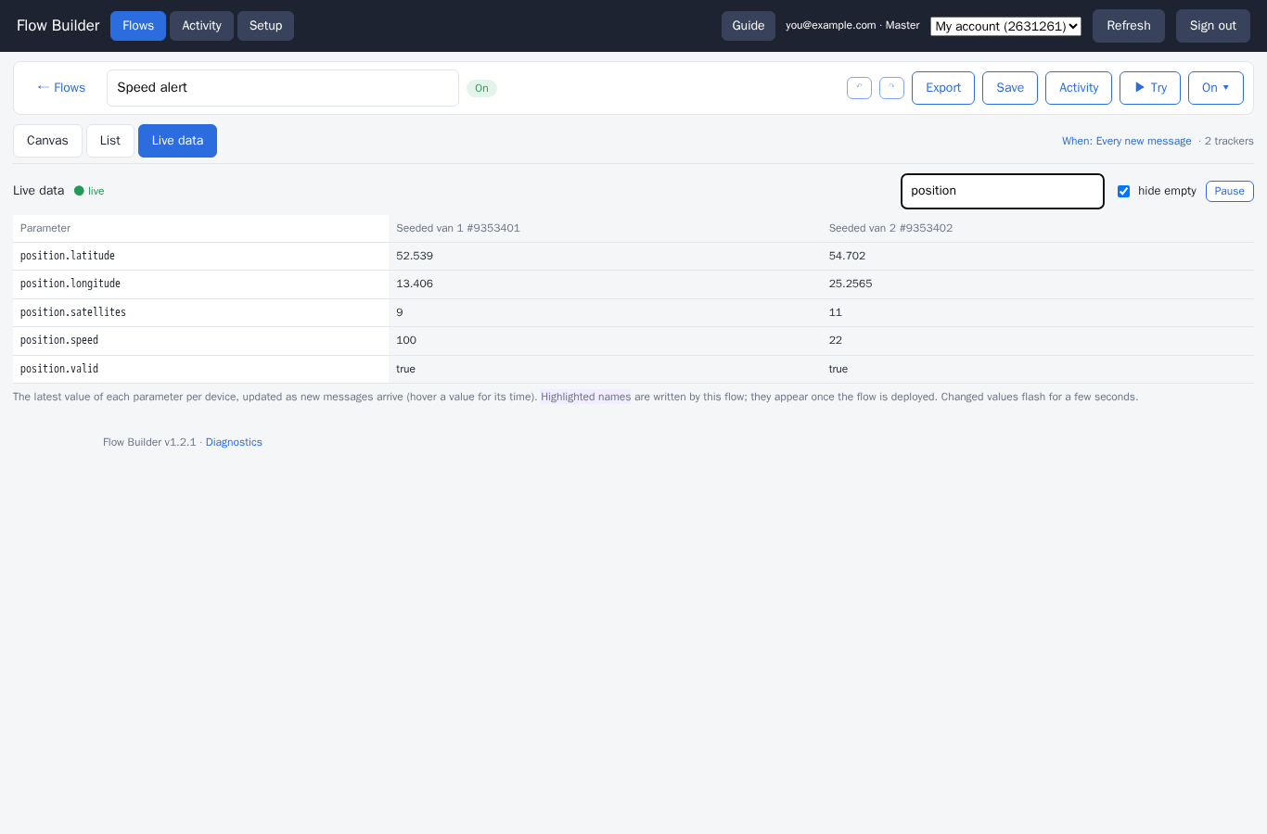Click Seeded van 2 #9353402 column header
Image resolution: width=1267 pixels, height=834 pixels.
(890, 228)
